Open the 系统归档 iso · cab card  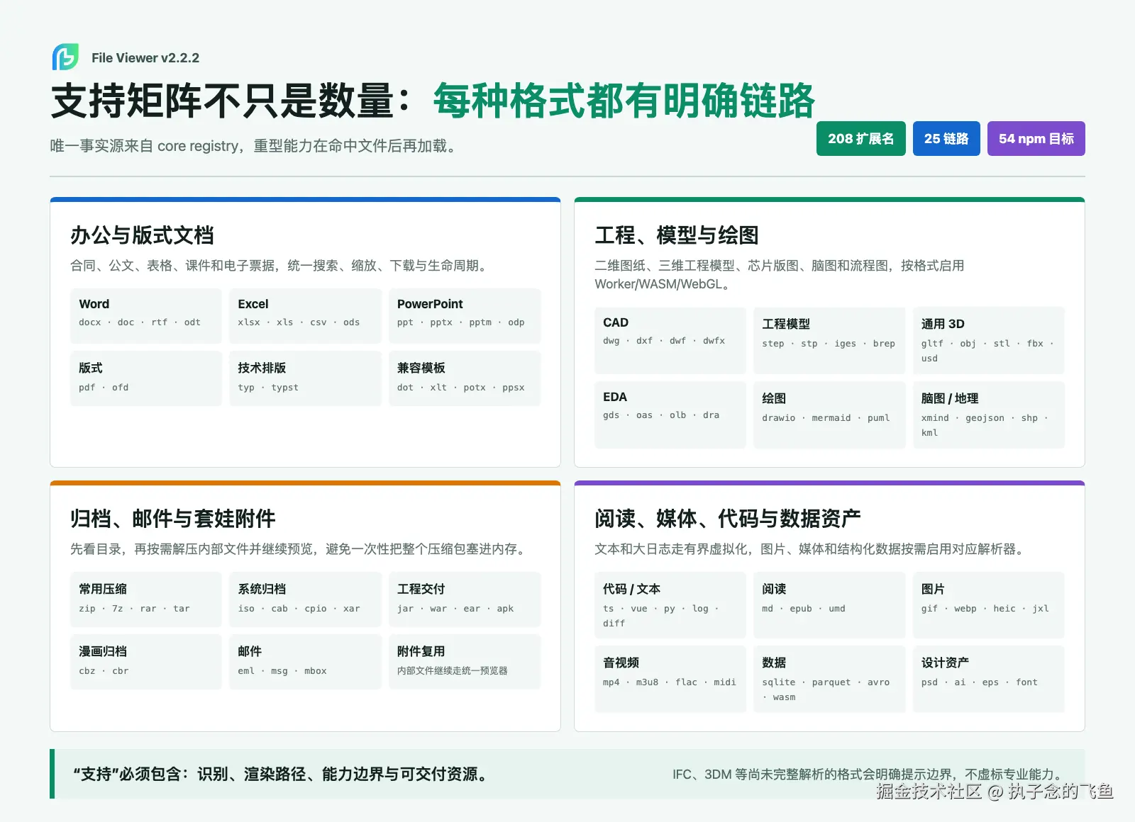coord(305,599)
